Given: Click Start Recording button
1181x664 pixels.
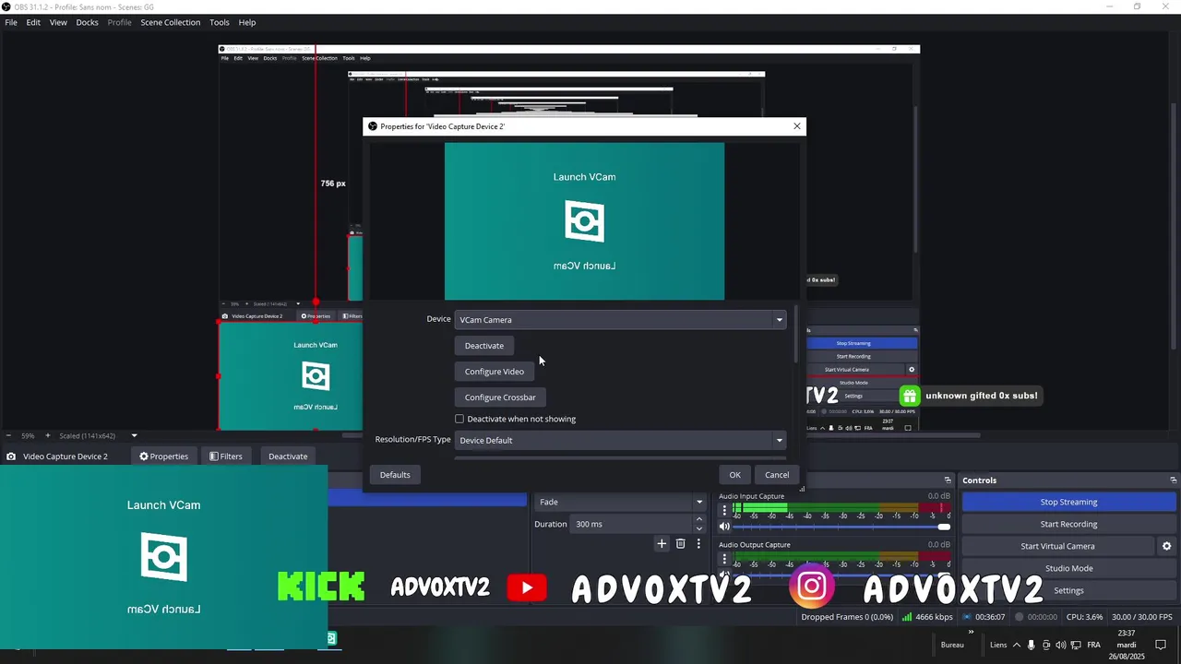Looking at the screenshot, I should (1068, 524).
